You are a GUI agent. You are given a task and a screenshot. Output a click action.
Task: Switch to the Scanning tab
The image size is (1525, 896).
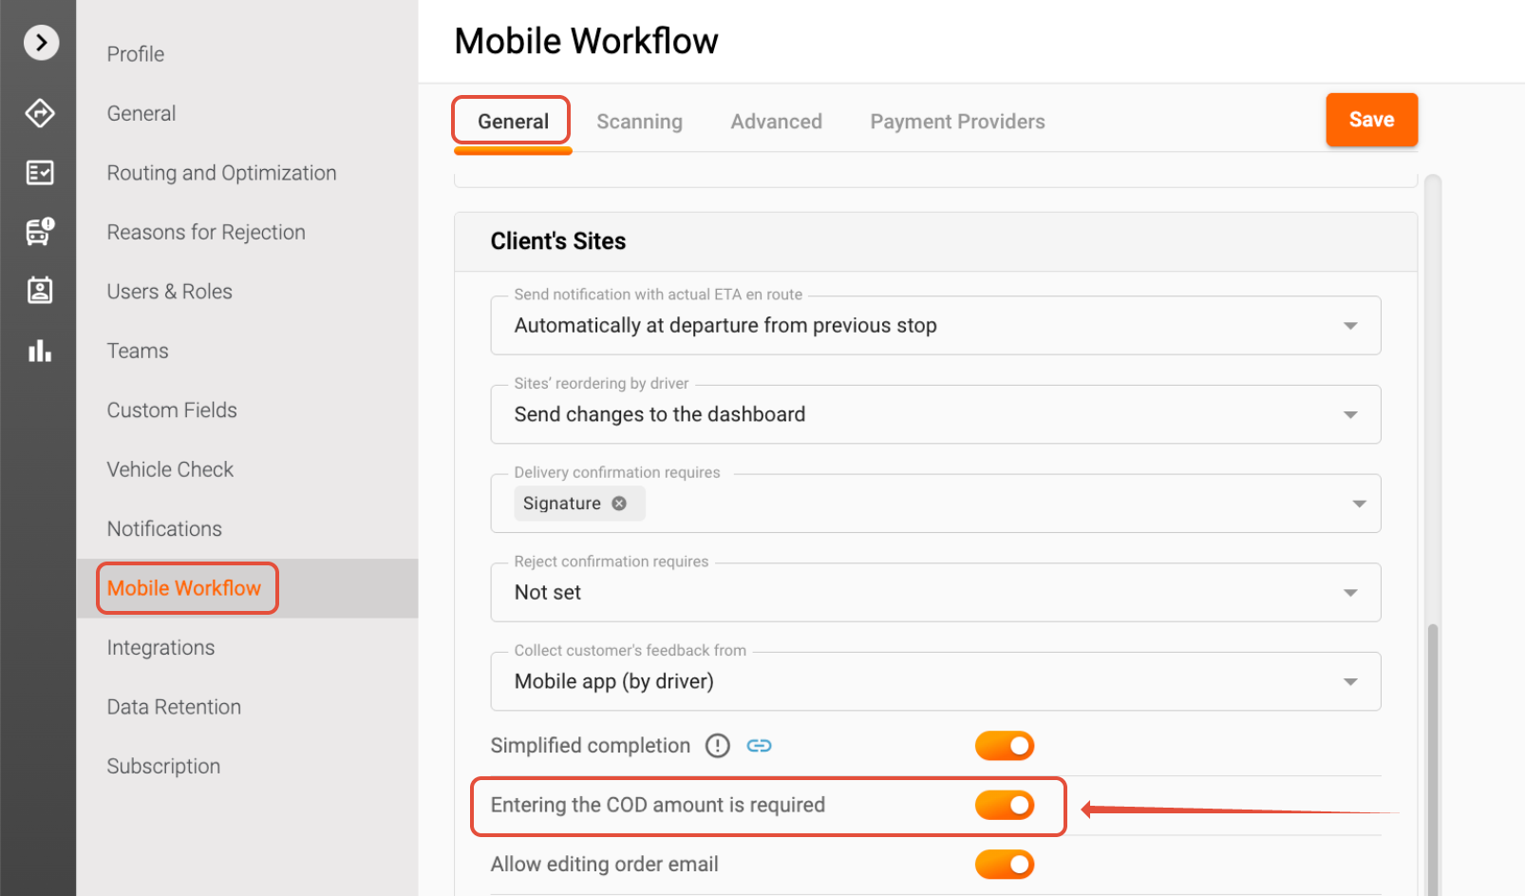(x=639, y=122)
